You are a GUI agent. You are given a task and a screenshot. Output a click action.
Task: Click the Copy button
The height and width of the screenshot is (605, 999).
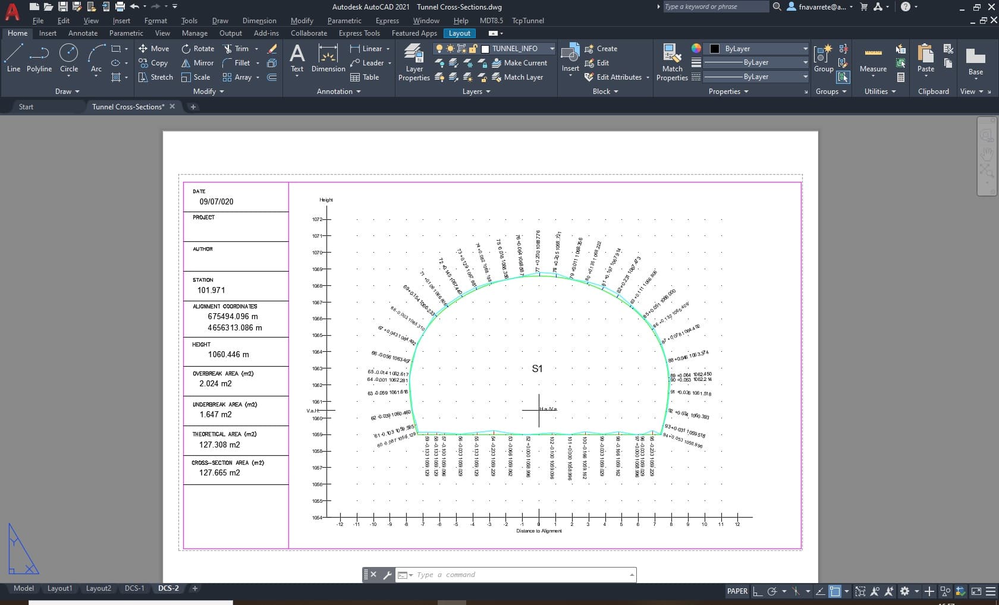(x=153, y=63)
